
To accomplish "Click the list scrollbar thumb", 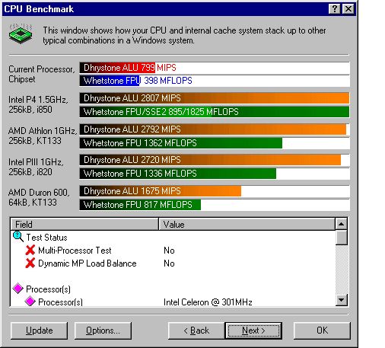I will (x=341, y=238).
